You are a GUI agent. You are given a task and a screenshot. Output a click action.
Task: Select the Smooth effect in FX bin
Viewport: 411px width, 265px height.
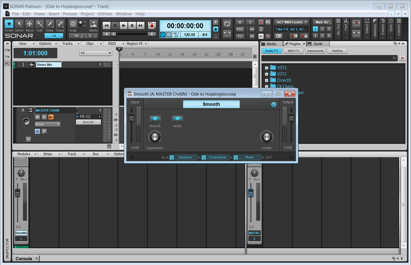tap(88, 122)
